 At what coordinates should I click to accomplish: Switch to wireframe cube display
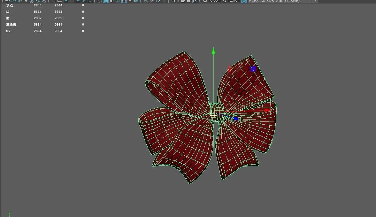tap(100, 1)
